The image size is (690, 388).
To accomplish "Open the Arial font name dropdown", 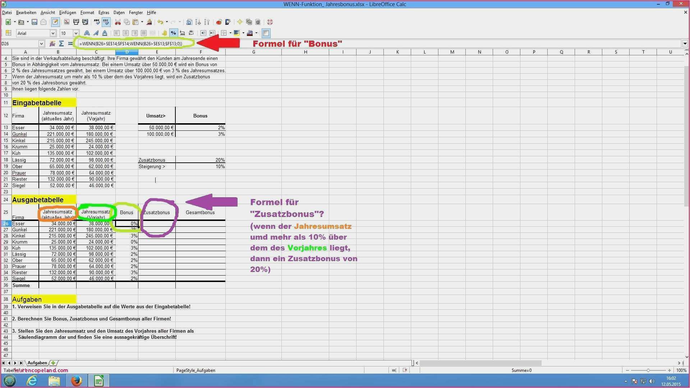I will [x=53, y=33].
